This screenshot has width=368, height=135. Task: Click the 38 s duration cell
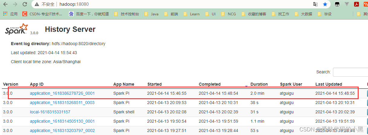coord(254,103)
